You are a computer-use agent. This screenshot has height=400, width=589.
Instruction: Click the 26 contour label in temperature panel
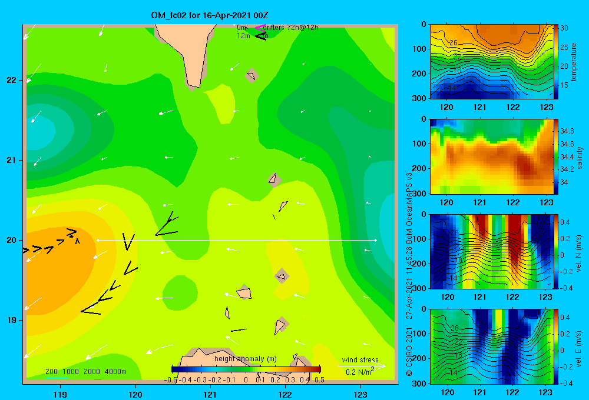click(x=454, y=43)
